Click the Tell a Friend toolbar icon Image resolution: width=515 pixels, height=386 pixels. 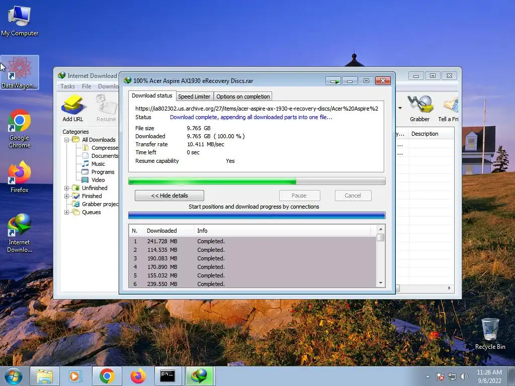tap(449, 109)
